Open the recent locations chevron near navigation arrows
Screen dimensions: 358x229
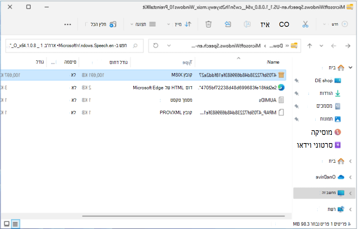pyautogui.click(x=321, y=46)
